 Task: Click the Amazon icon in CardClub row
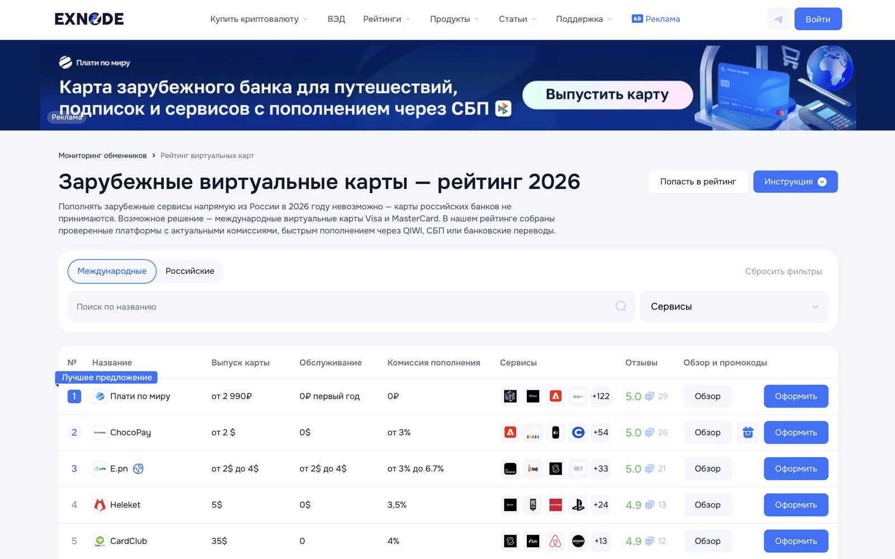[x=578, y=541]
